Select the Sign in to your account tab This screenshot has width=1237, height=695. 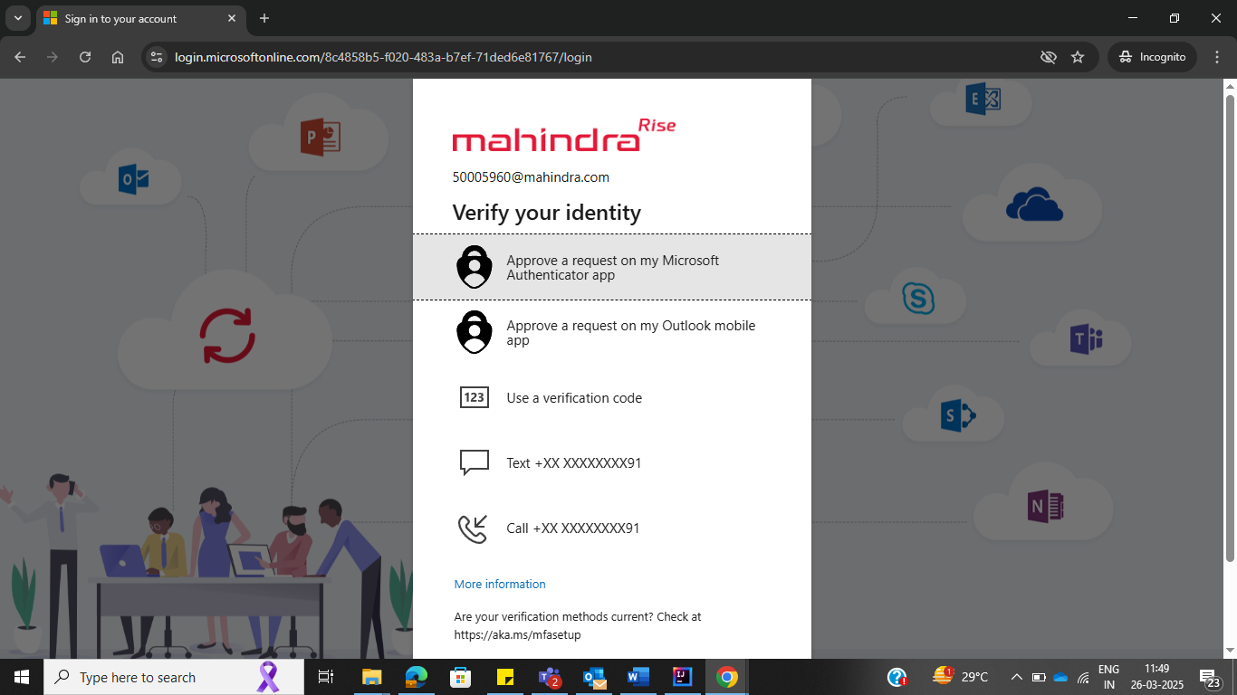coord(140,18)
